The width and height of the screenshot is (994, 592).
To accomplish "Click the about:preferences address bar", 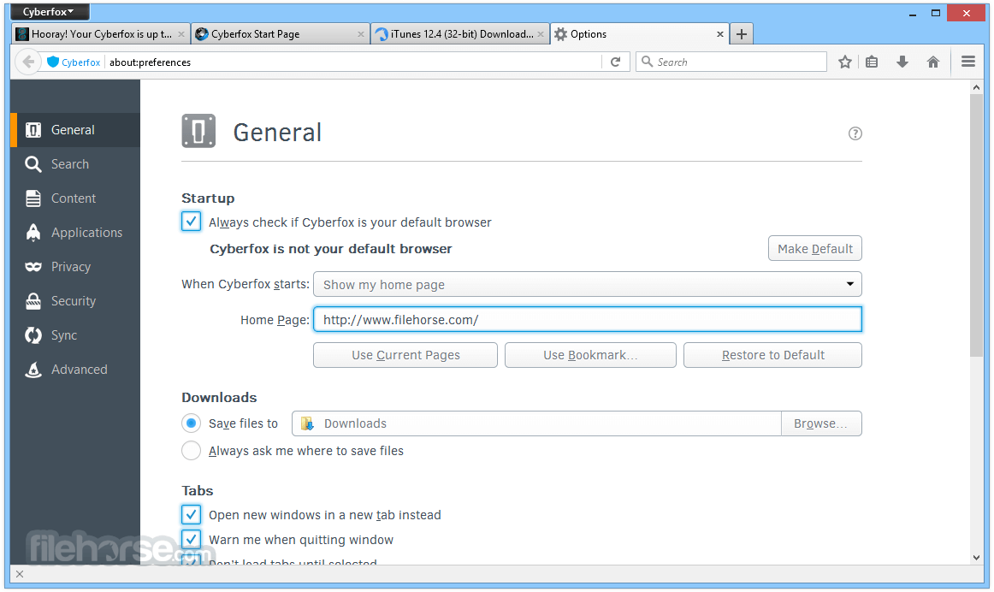I will (x=354, y=62).
